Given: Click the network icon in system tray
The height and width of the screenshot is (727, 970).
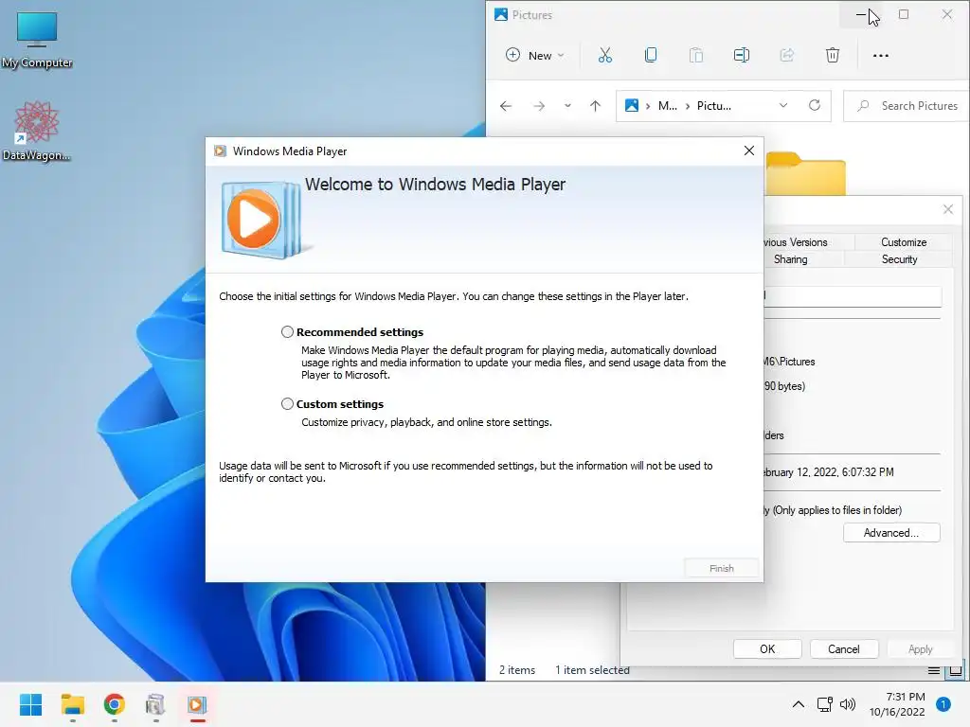Looking at the screenshot, I should tap(825, 704).
